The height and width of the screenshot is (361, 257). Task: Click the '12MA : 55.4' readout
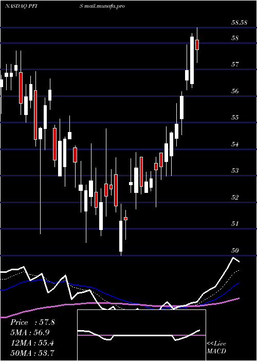coord(32,343)
